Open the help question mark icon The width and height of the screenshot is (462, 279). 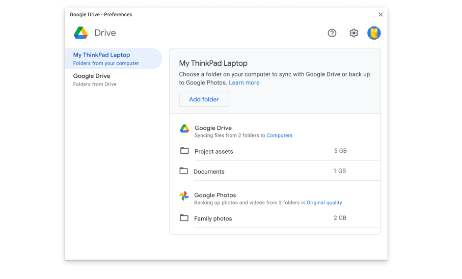point(332,33)
